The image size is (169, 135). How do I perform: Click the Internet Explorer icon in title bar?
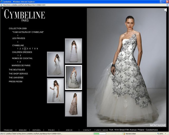[x=2, y=2]
